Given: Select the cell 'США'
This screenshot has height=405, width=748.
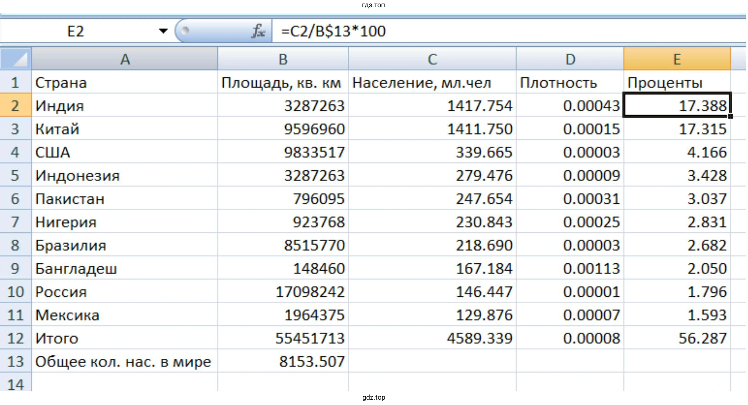Looking at the screenshot, I should coord(125,152).
